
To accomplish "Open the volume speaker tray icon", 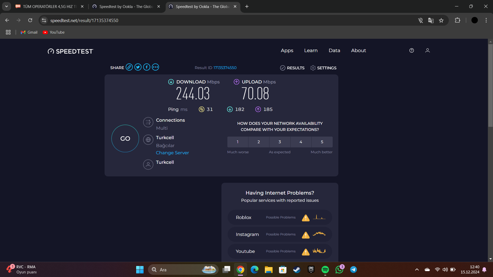I will (x=445, y=270).
